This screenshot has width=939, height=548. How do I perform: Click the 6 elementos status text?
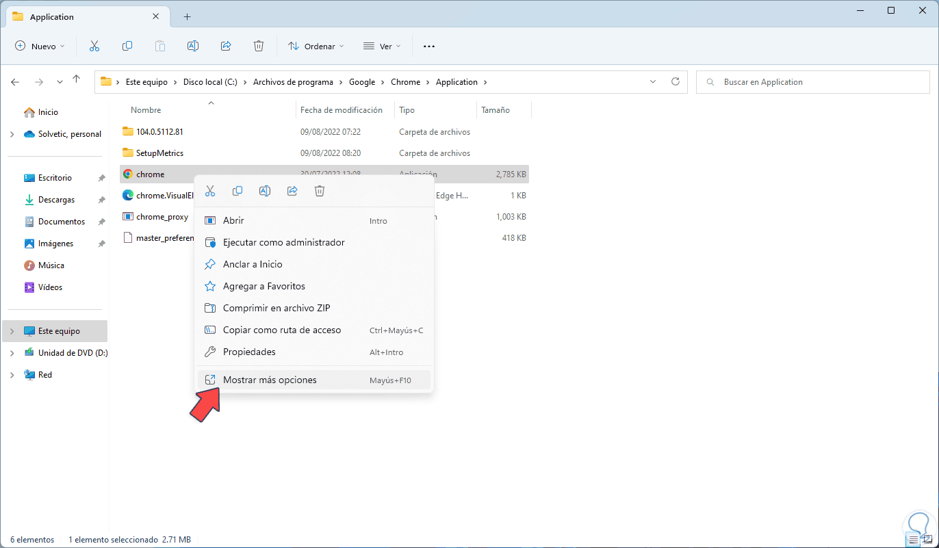[x=32, y=540]
